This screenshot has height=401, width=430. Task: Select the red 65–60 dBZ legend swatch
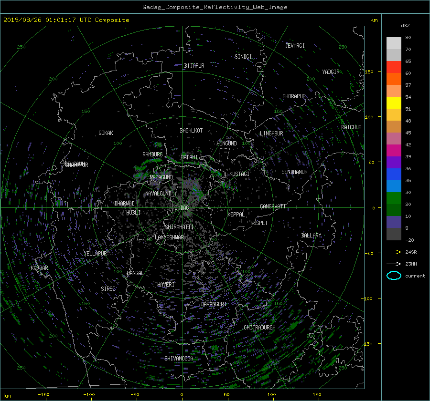(x=394, y=67)
